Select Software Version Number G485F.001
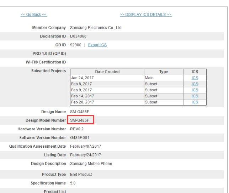 pyautogui.click(x=80, y=138)
